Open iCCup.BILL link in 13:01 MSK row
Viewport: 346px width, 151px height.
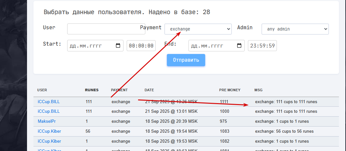pos(49,111)
